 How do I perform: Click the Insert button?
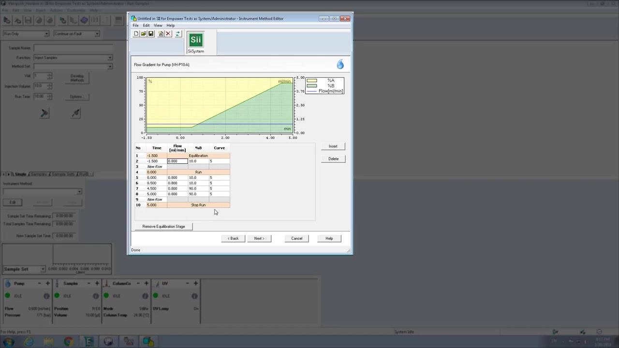tap(333, 146)
